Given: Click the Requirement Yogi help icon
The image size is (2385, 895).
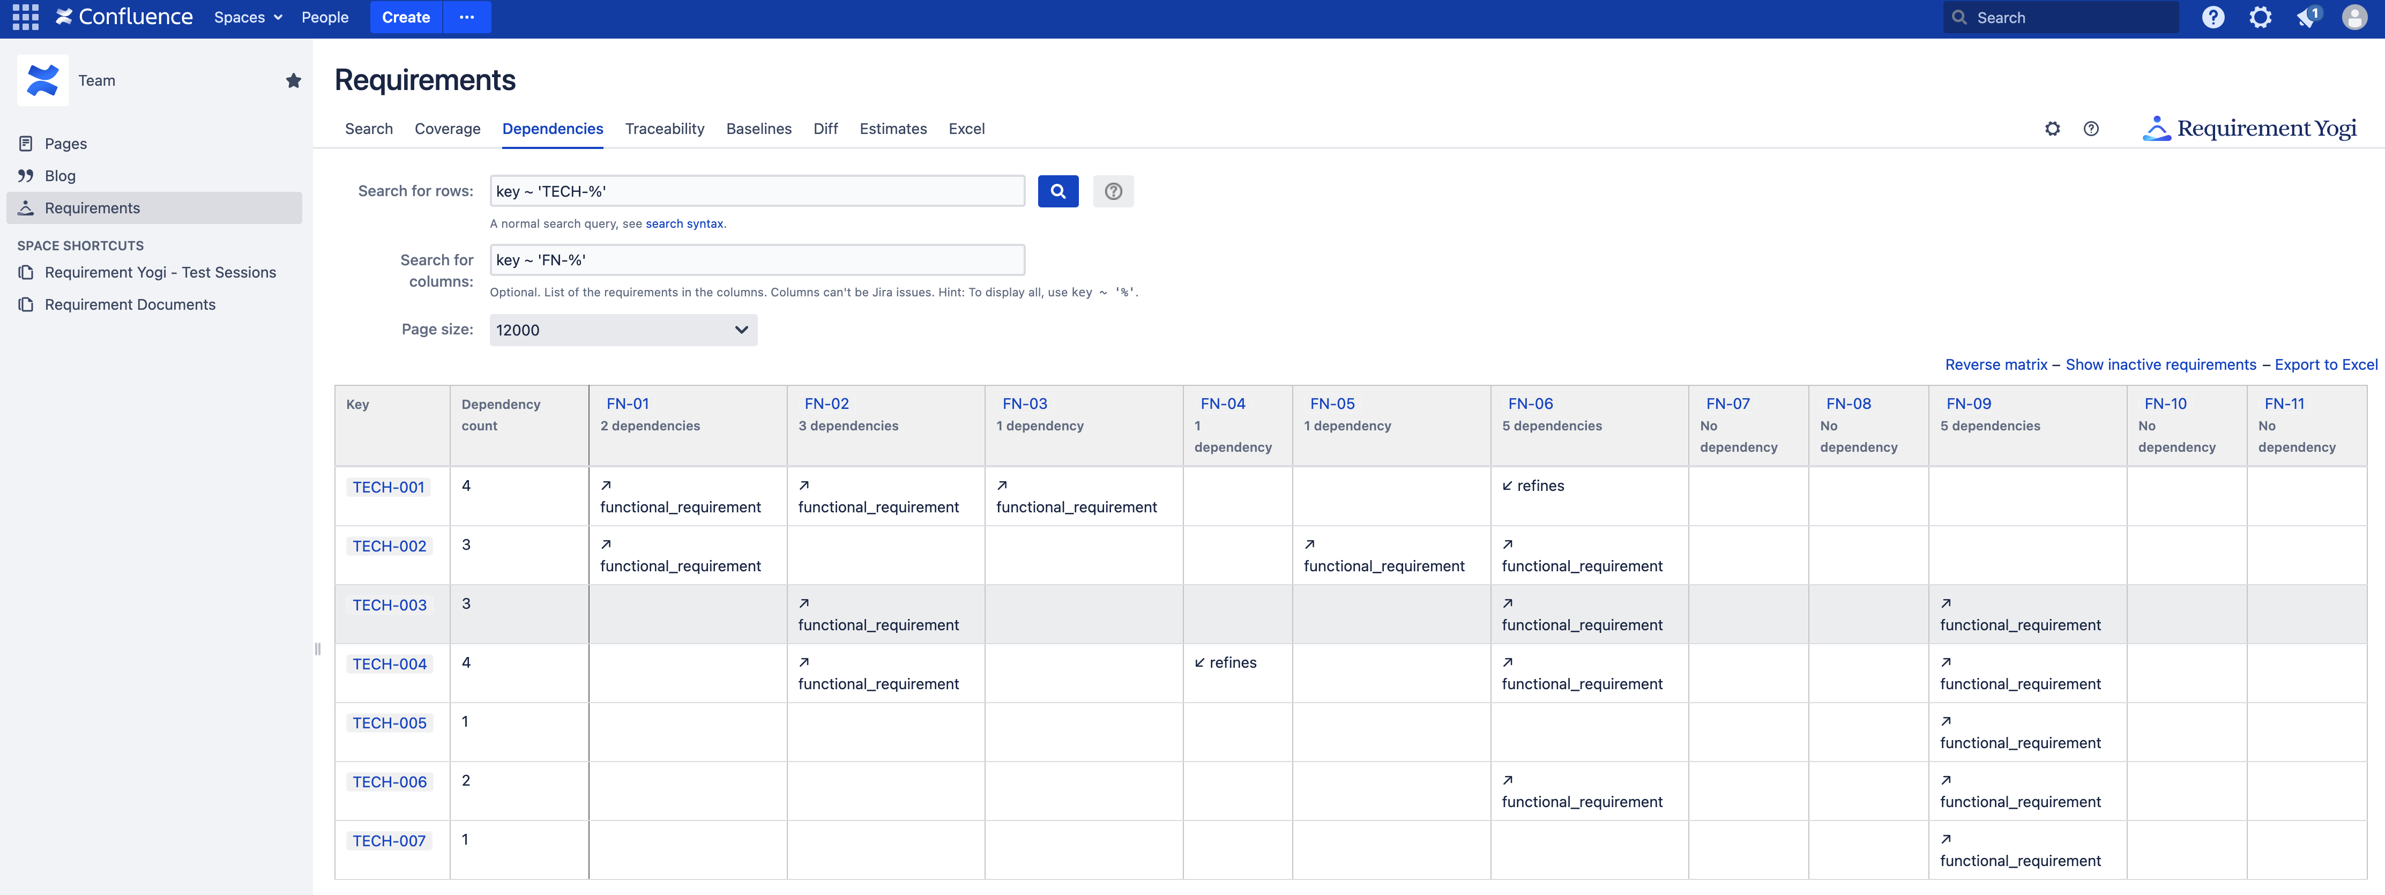Looking at the screenshot, I should (2091, 130).
